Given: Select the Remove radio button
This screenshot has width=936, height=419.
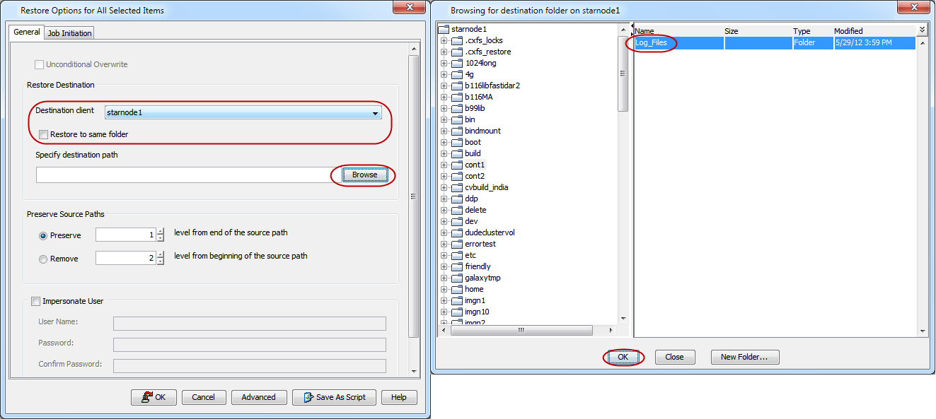Looking at the screenshot, I should pos(42,259).
